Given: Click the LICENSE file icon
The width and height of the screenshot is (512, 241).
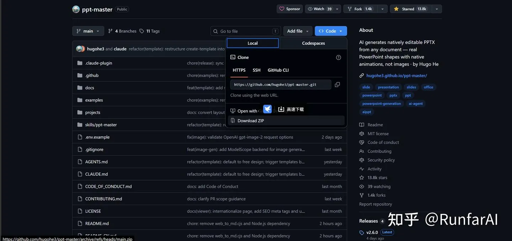Looking at the screenshot, I should [x=80, y=211].
